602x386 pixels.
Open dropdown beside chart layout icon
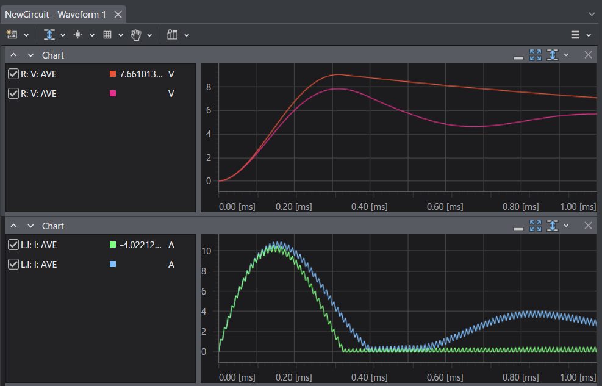187,35
